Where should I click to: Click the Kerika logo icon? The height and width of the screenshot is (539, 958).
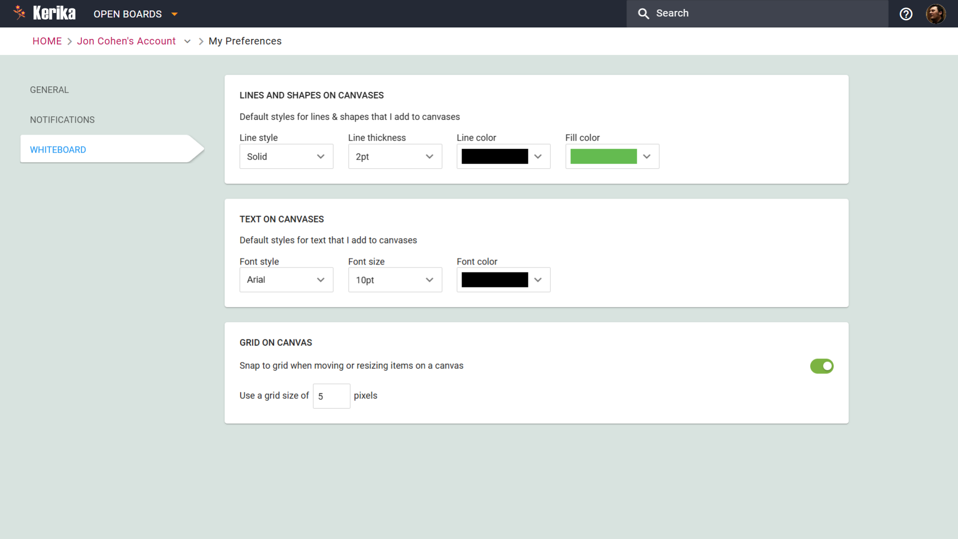[x=19, y=12]
